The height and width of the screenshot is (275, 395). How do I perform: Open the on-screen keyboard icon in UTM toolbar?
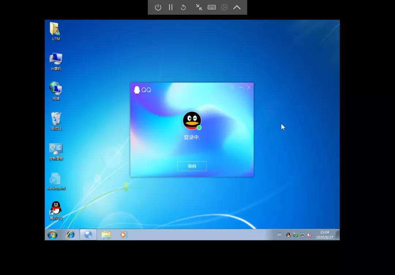tap(212, 7)
